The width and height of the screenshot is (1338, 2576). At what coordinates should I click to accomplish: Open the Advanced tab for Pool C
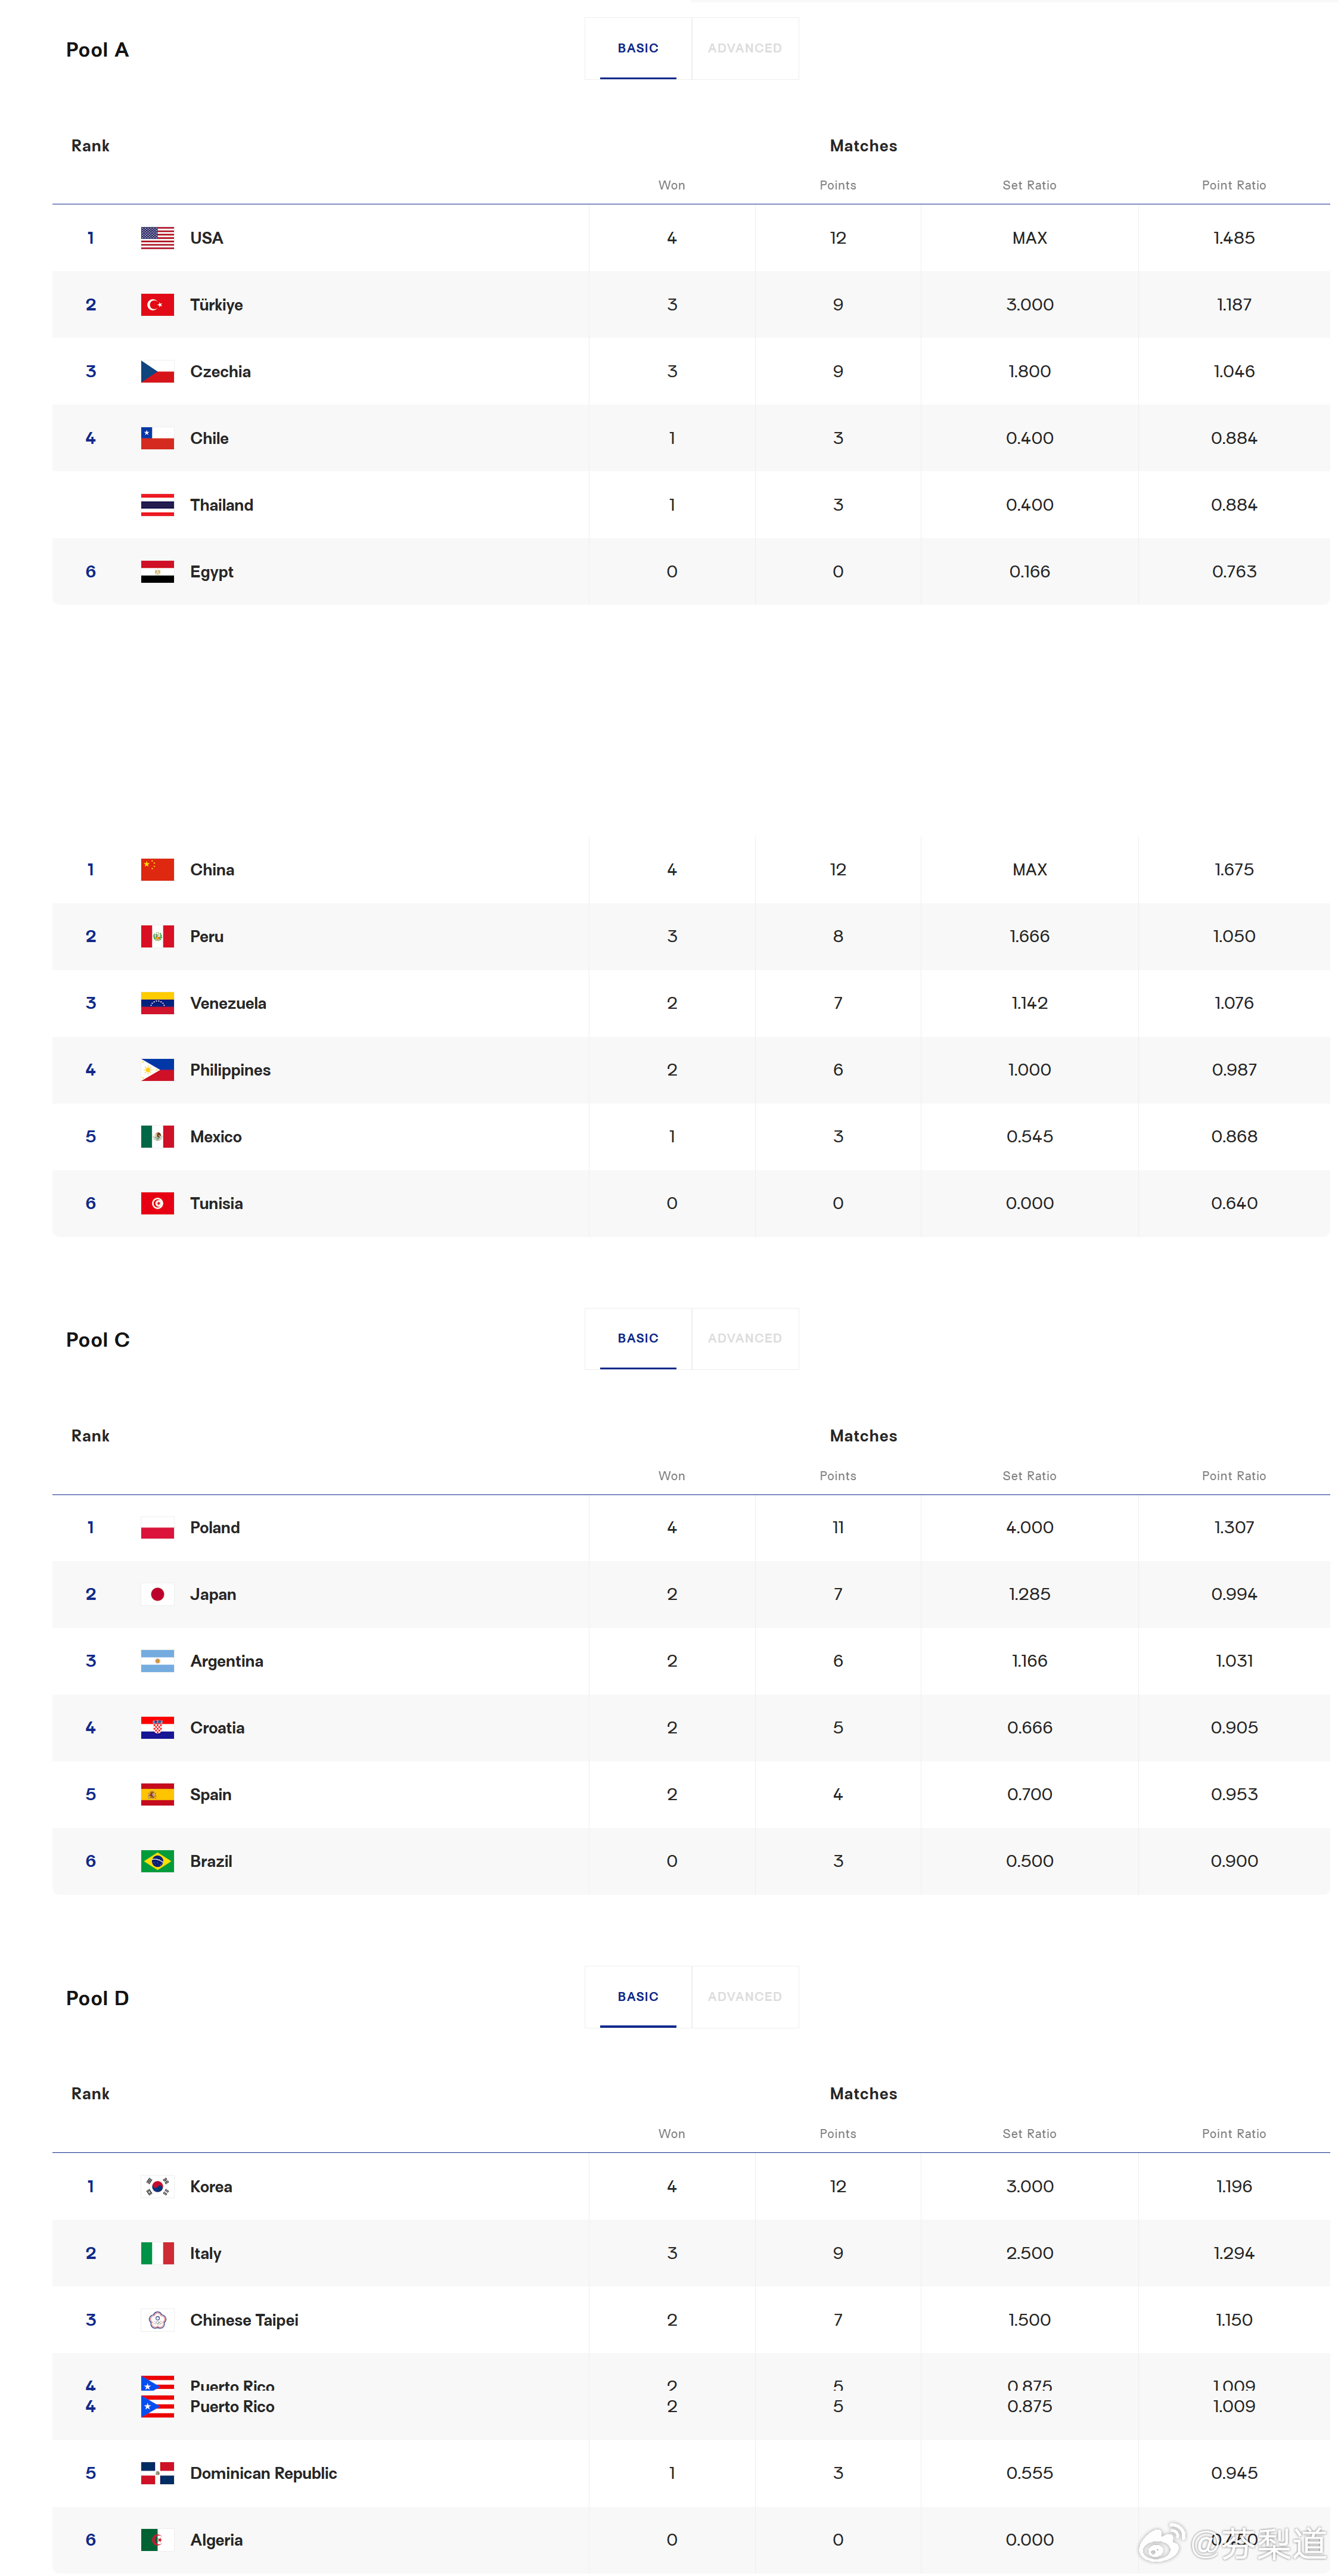click(x=745, y=1338)
